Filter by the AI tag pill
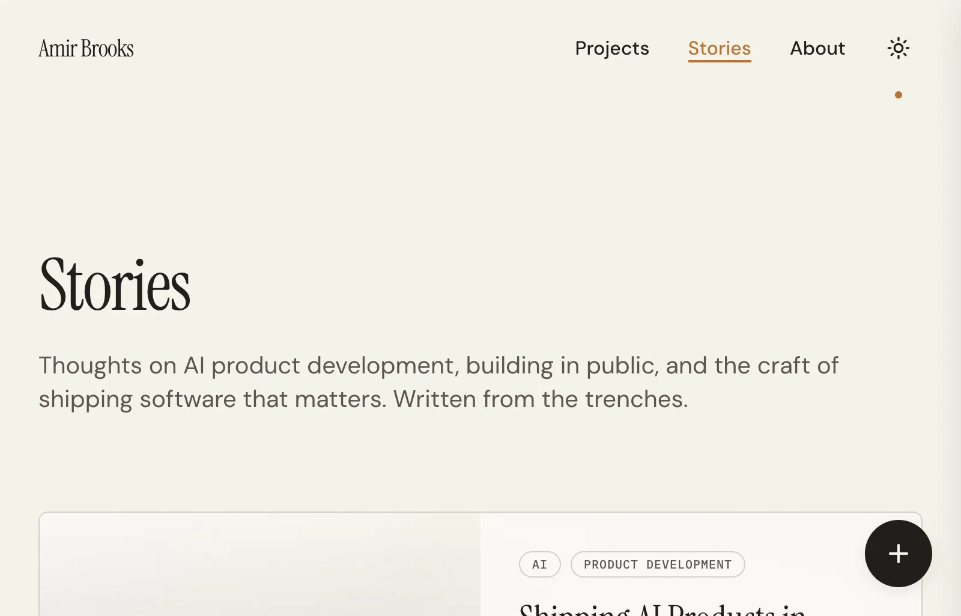The width and height of the screenshot is (961, 616). point(540,564)
